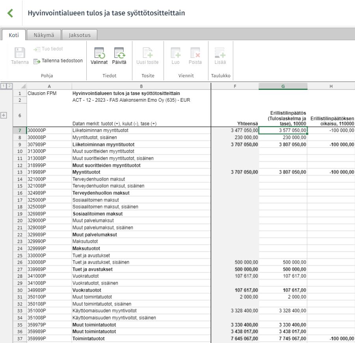Image resolution: width=355 pixels, height=343 pixels.
Task: Select Tallenna tiedostoon export button
Action: coord(58,61)
